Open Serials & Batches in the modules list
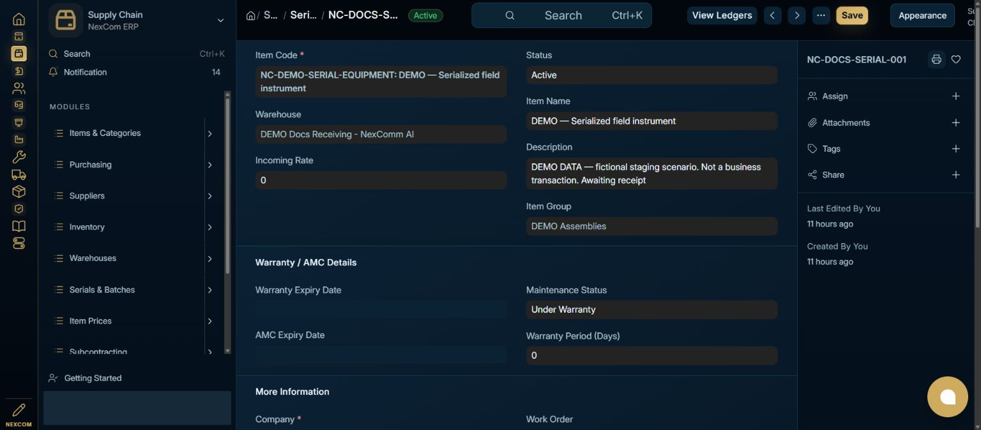Viewport: 981px width, 430px height. click(102, 290)
